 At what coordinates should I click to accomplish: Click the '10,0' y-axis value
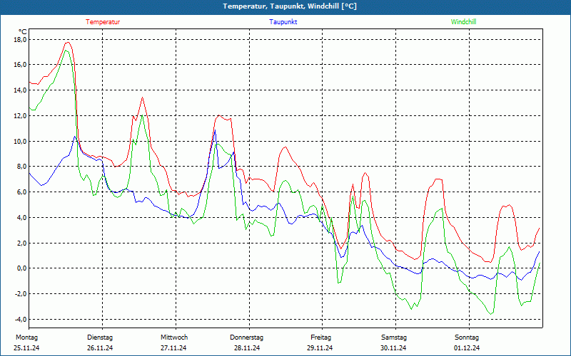tap(20, 141)
